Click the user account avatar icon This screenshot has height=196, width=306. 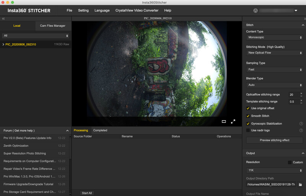(256, 11)
